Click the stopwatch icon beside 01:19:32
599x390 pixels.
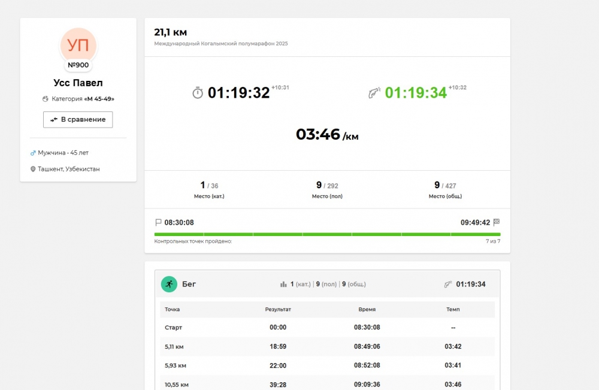tap(198, 93)
